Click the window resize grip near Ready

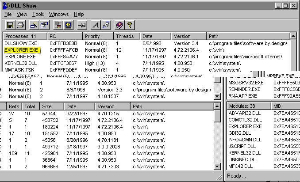(219, 178)
